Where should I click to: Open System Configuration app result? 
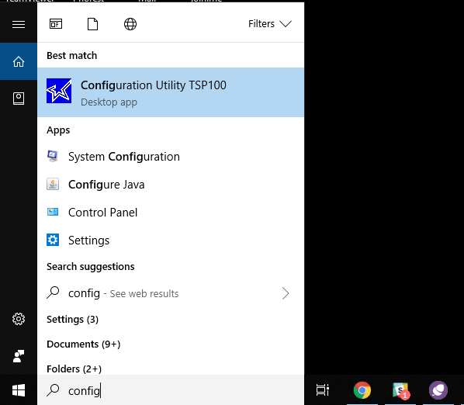coord(171,157)
